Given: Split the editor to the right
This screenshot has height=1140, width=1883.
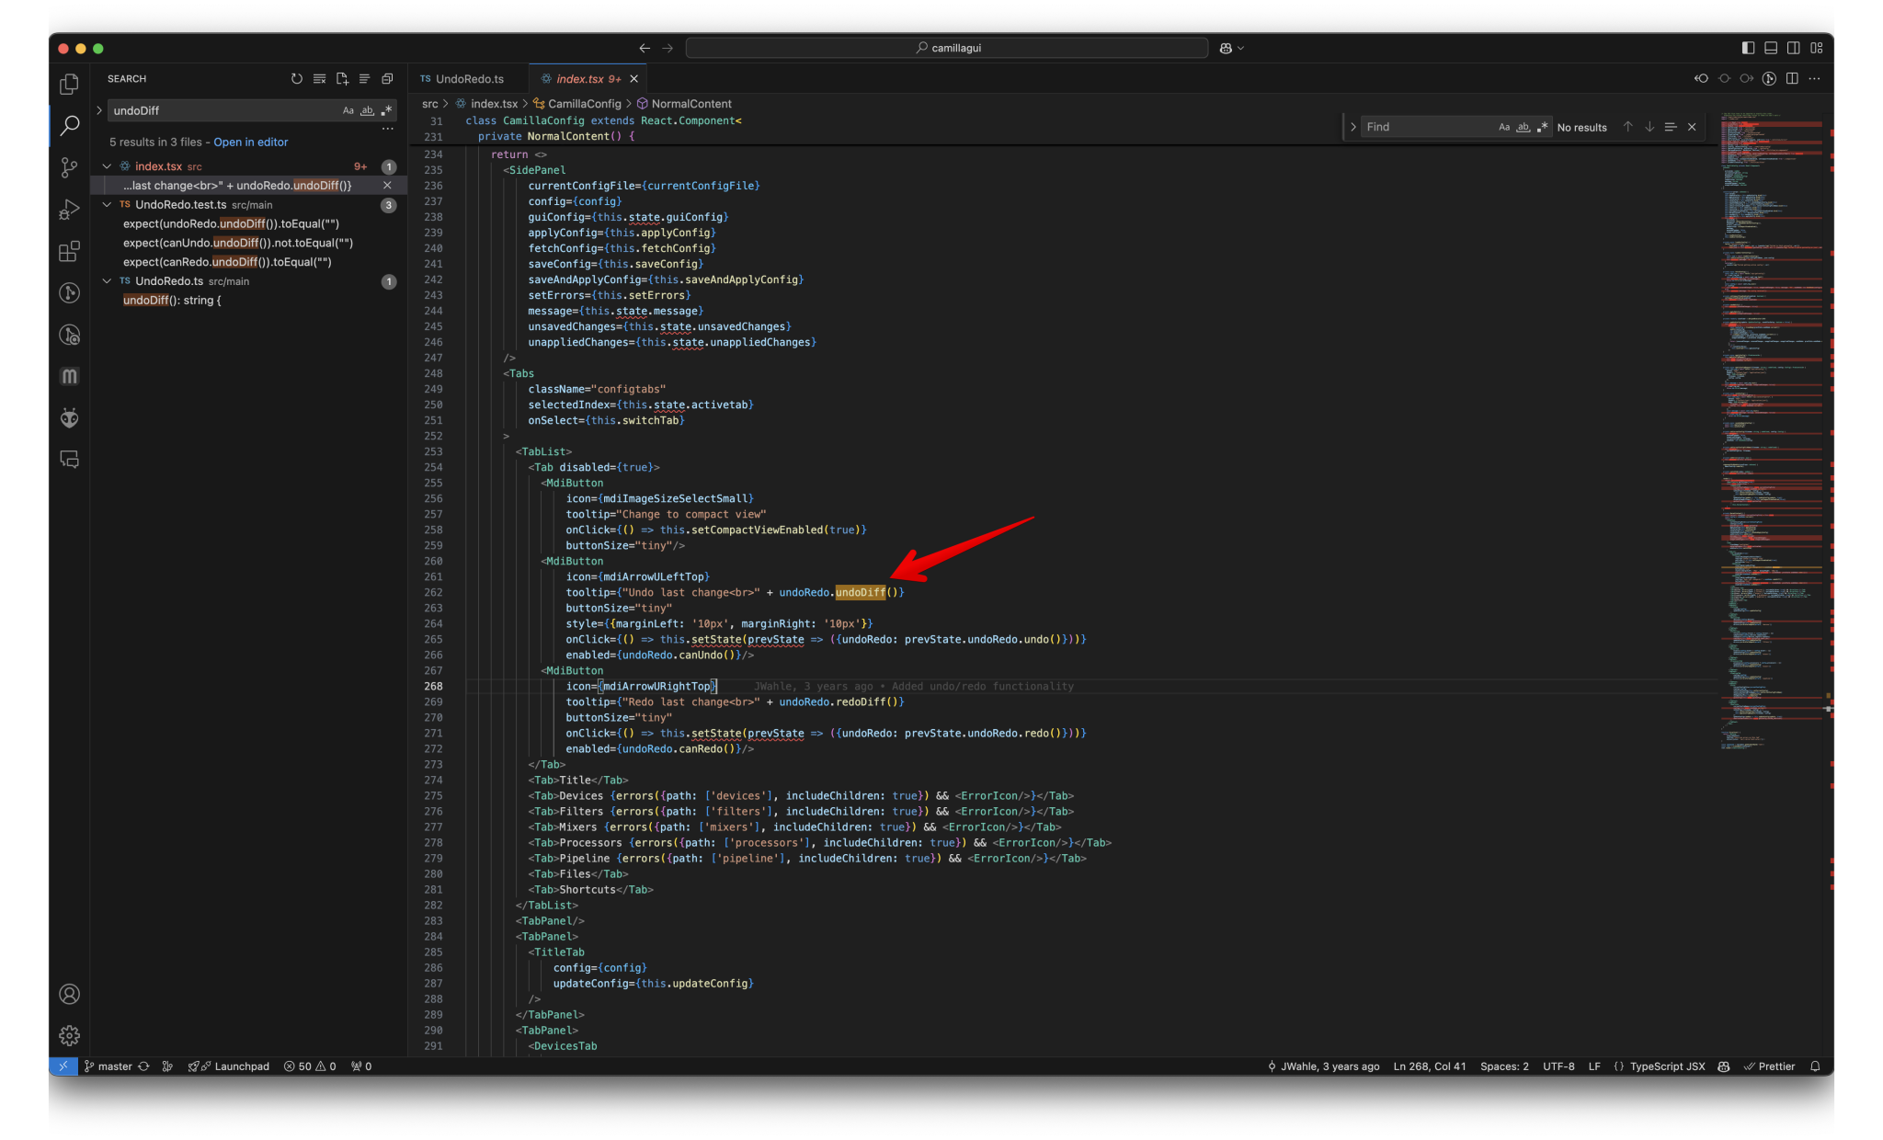Looking at the screenshot, I should (1792, 79).
